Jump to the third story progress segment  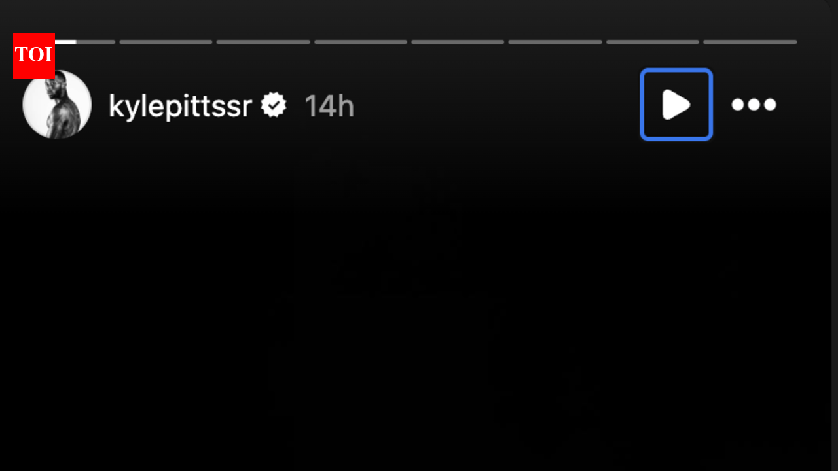[x=263, y=42]
